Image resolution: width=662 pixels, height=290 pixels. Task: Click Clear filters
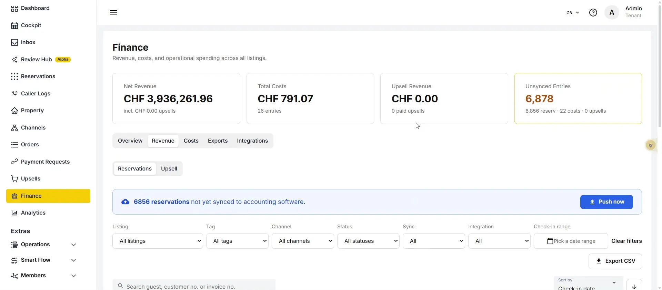coord(626,241)
